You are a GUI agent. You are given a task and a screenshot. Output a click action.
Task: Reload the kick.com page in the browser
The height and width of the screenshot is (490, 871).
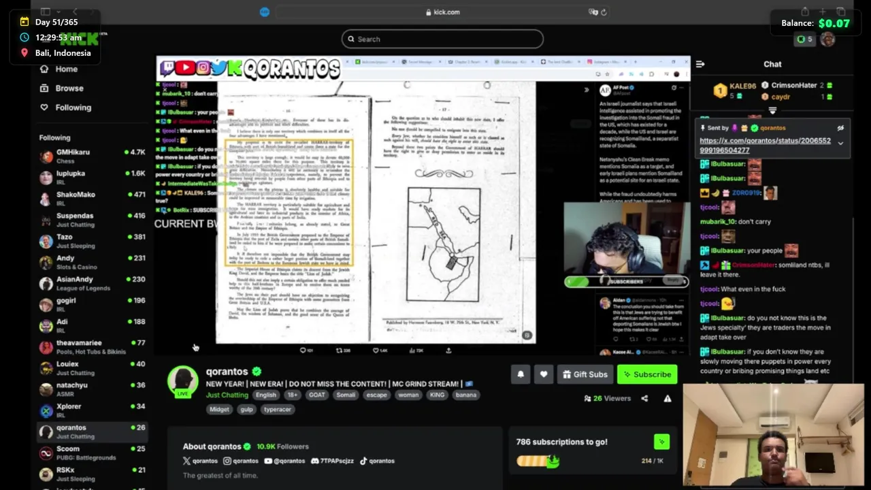(604, 12)
